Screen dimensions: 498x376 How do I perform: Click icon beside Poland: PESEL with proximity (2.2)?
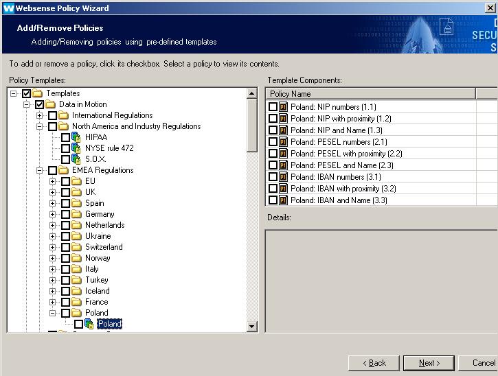(283, 154)
